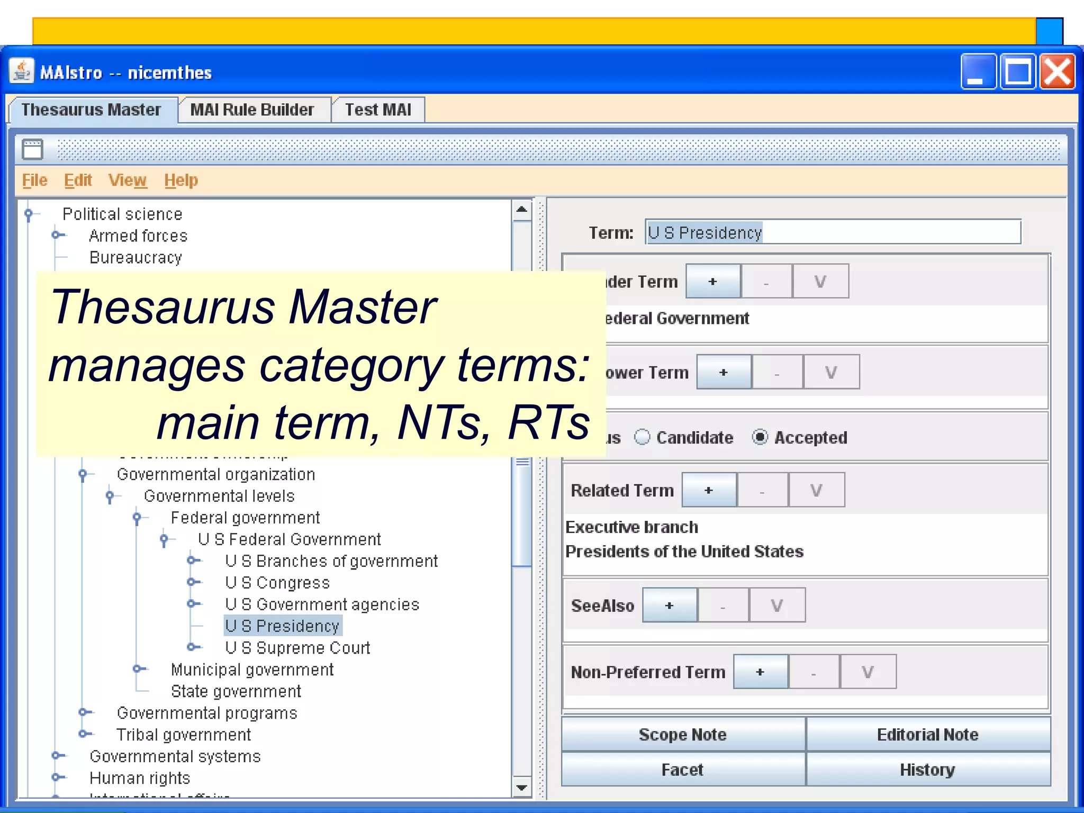Select State government in the tree
The width and height of the screenshot is (1084, 813).
click(x=236, y=691)
